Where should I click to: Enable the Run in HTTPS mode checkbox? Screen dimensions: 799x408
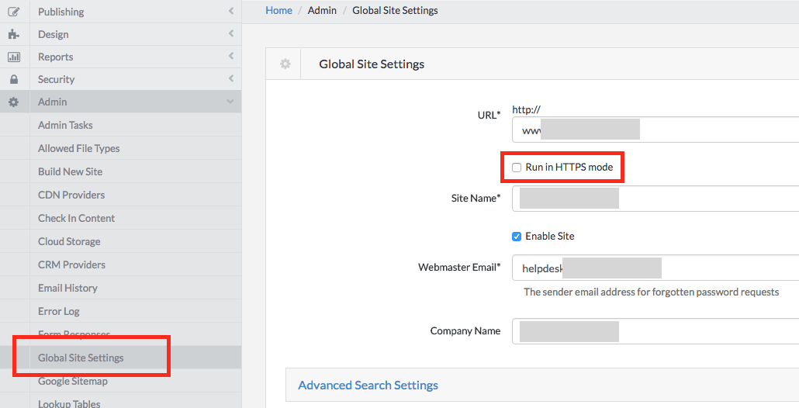click(517, 168)
